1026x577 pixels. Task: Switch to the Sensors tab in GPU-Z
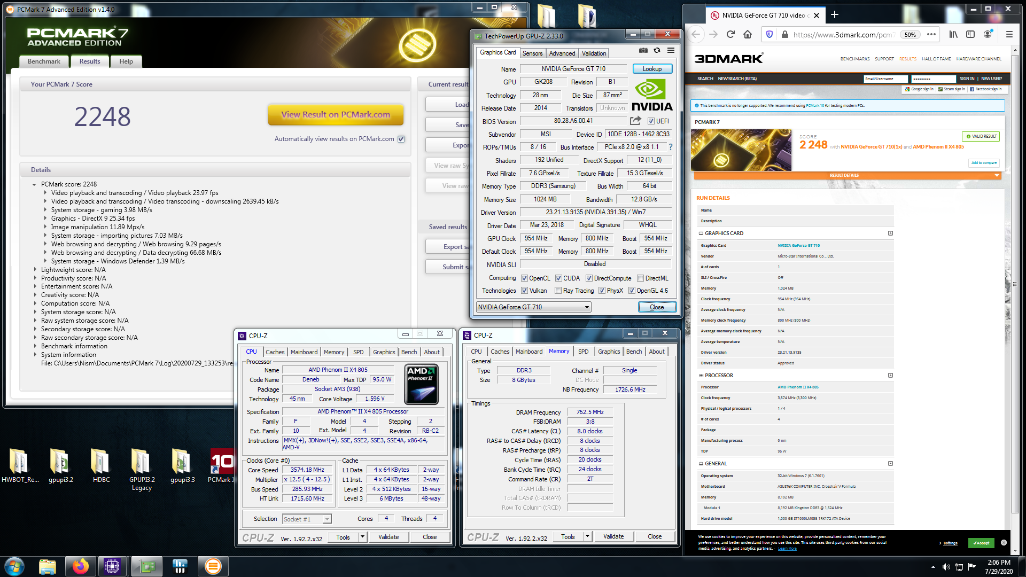(x=532, y=53)
